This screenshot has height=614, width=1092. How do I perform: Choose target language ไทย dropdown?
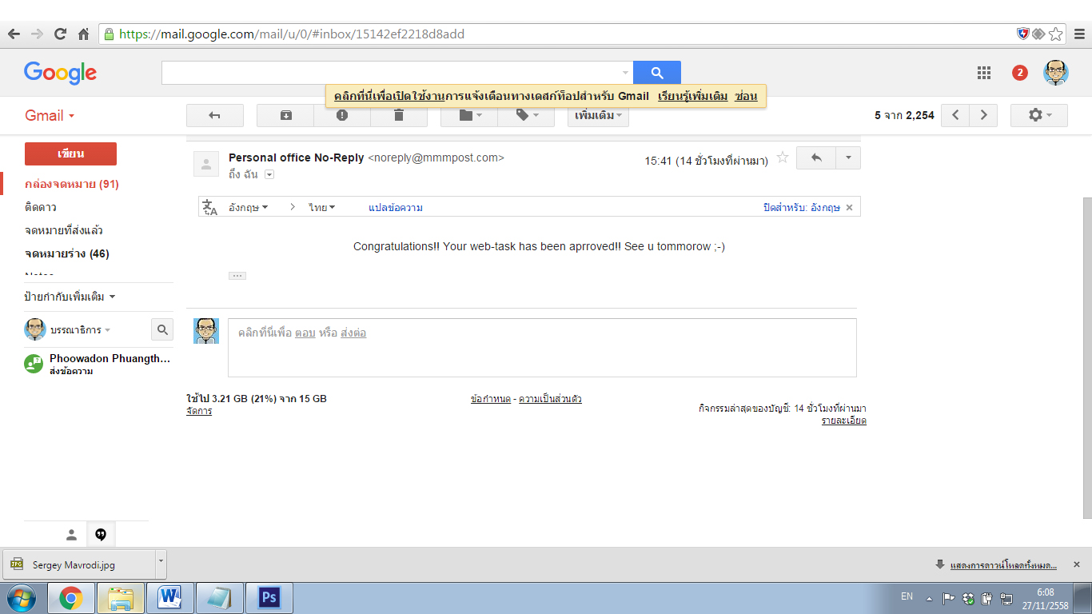click(x=322, y=208)
